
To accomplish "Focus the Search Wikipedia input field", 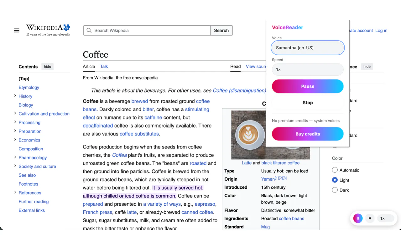I will click(147, 30).
